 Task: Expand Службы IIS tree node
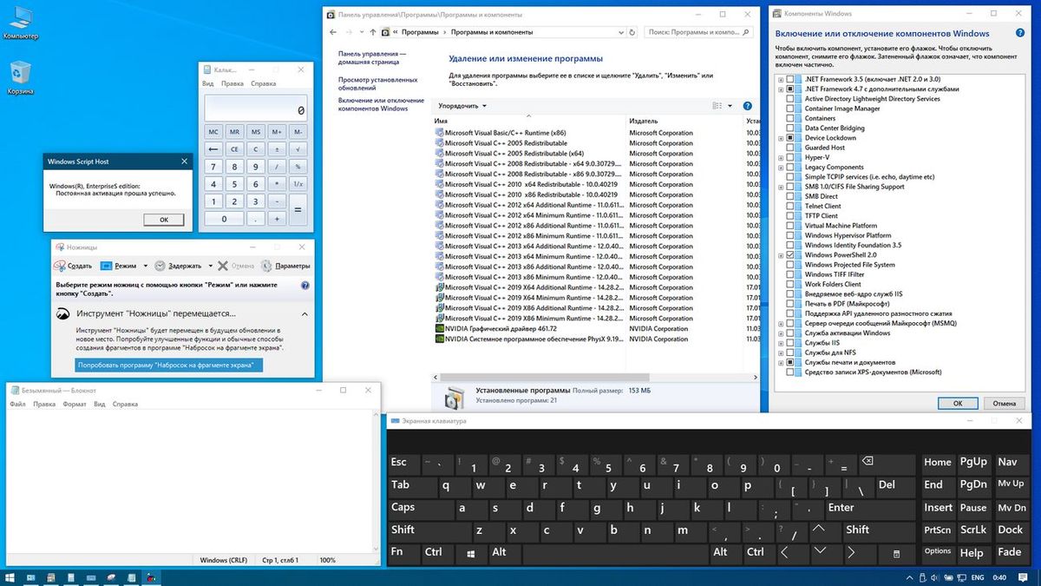coord(781,343)
